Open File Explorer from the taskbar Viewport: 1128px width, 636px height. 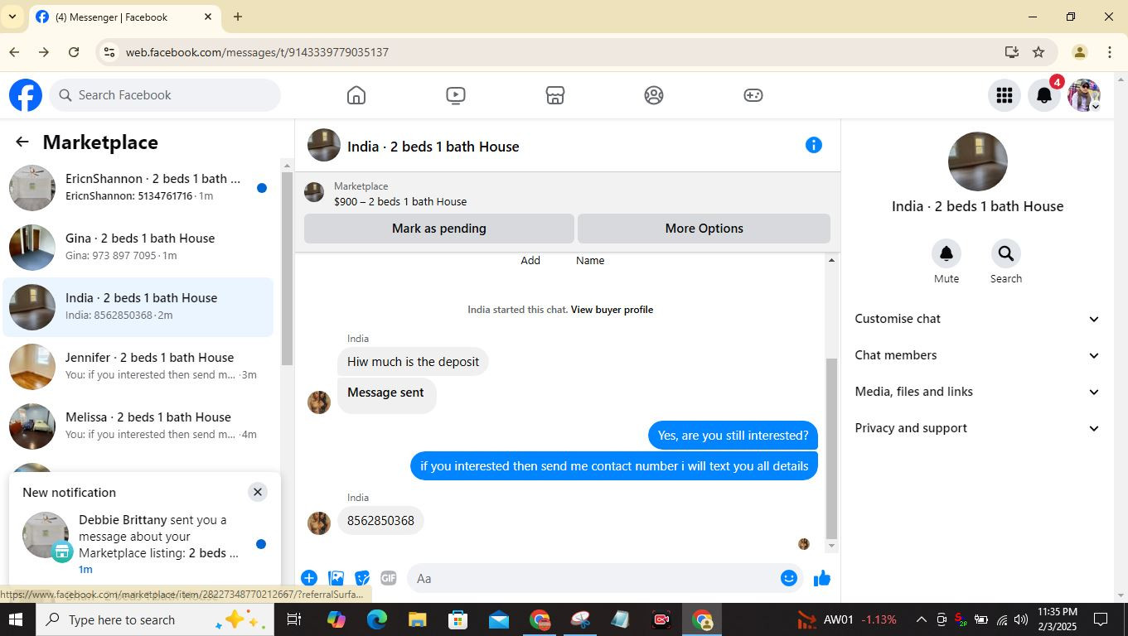417,619
